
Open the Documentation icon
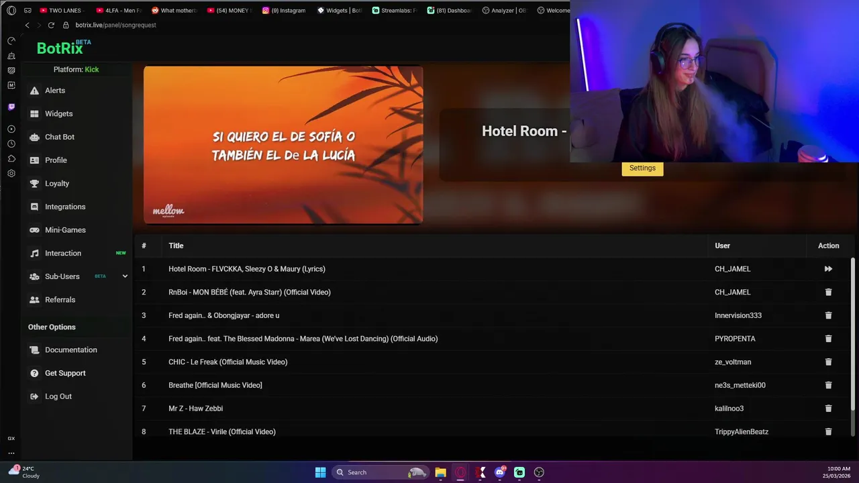tap(34, 350)
